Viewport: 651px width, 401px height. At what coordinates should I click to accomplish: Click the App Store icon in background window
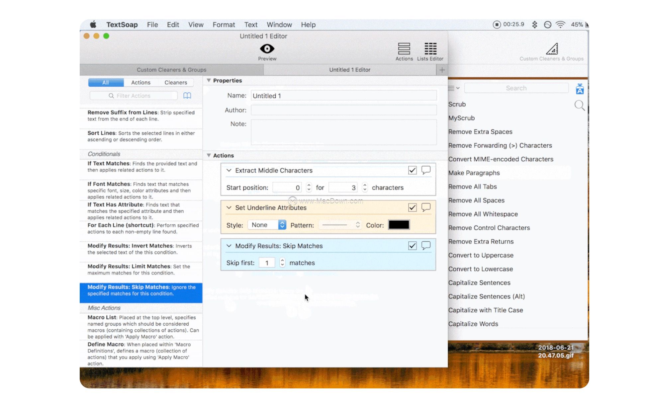(x=580, y=89)
